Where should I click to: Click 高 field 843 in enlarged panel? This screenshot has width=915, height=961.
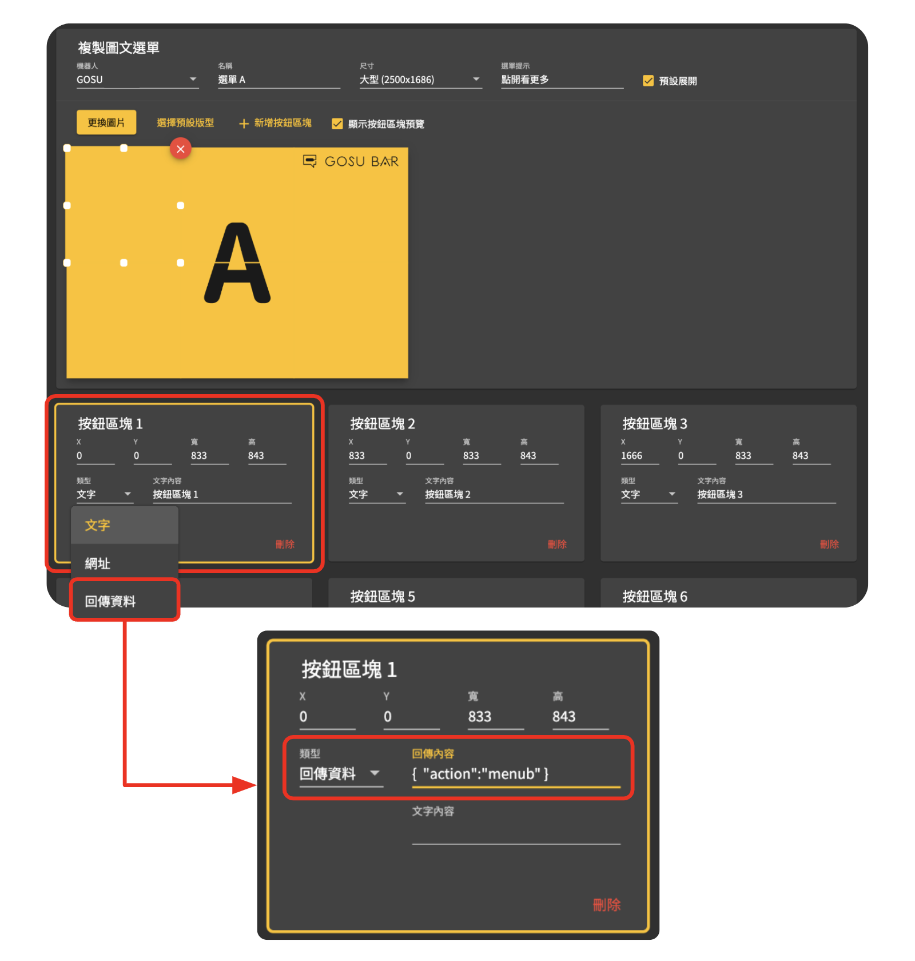[580, 717]
